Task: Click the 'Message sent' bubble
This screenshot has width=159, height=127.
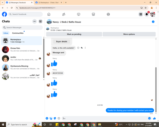Action: (x=59, y=53)
